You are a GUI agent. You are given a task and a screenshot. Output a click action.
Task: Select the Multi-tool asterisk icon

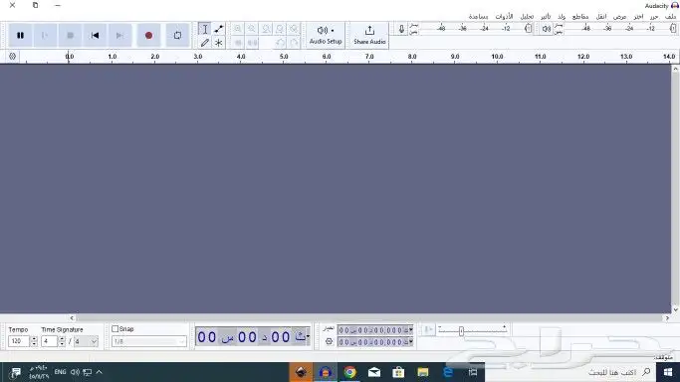click(219, 43)
